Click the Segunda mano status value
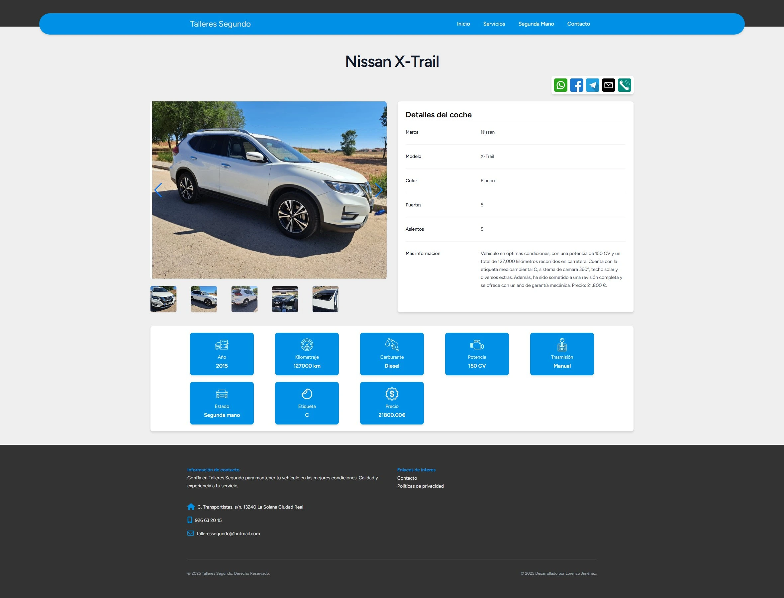This screenshot has height=598, width=784. [x=222, y=415]
